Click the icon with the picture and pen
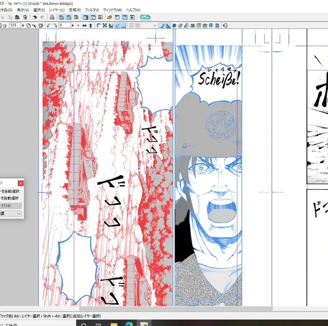Image resolution: width=328 pixels, height=326 pixels. tap(111, 26)
